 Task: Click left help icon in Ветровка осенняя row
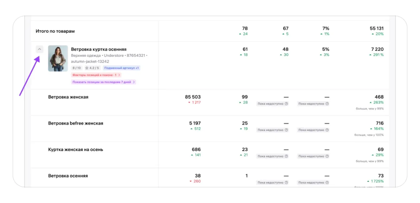(x=286, y=183)
